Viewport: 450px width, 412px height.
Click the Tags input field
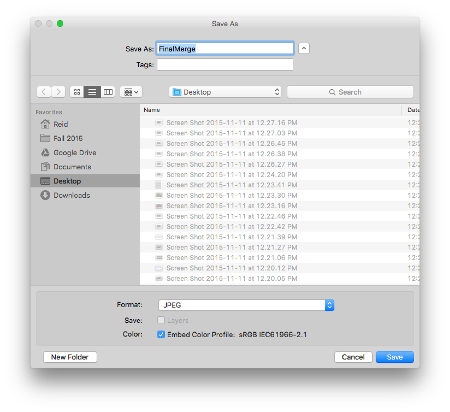[x=225, y=64]
